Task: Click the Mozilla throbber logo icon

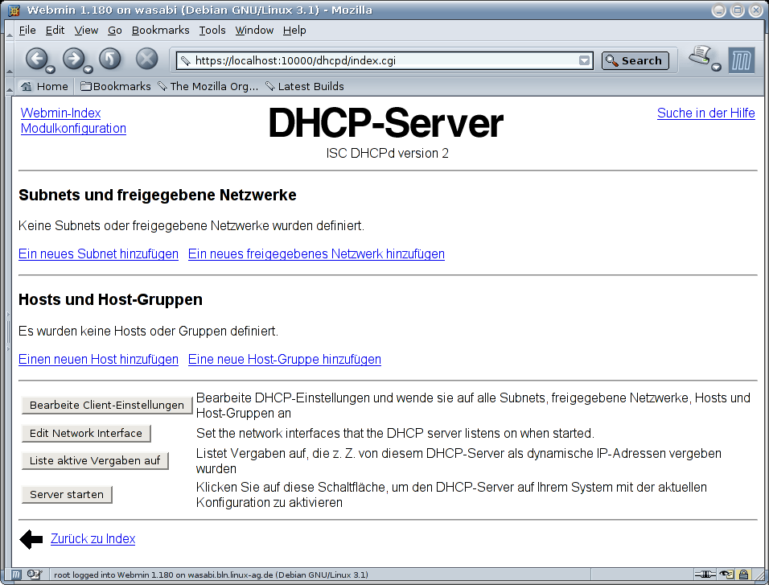Action: [741, 60]
